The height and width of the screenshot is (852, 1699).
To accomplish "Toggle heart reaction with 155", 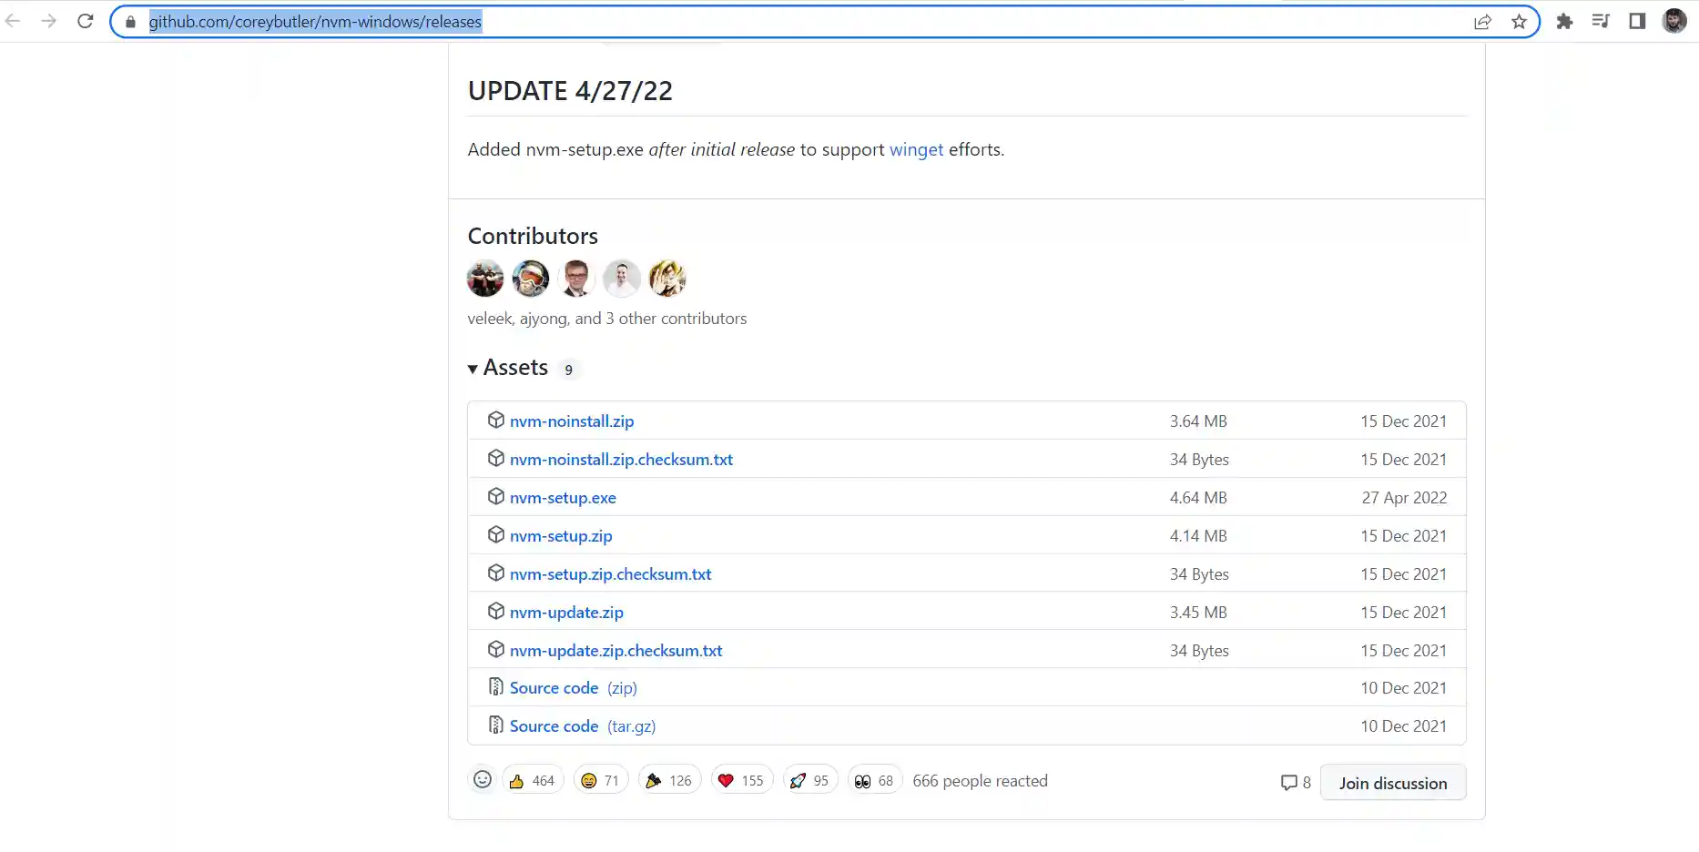I will pos(742,780).
